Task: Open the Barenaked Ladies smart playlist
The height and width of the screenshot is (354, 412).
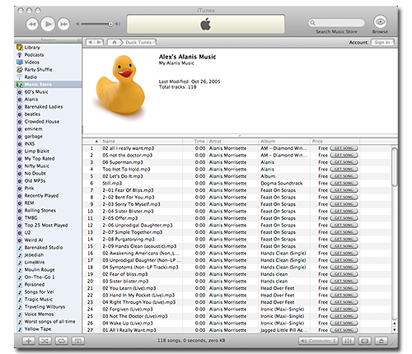Action: (x=48, y=107)
